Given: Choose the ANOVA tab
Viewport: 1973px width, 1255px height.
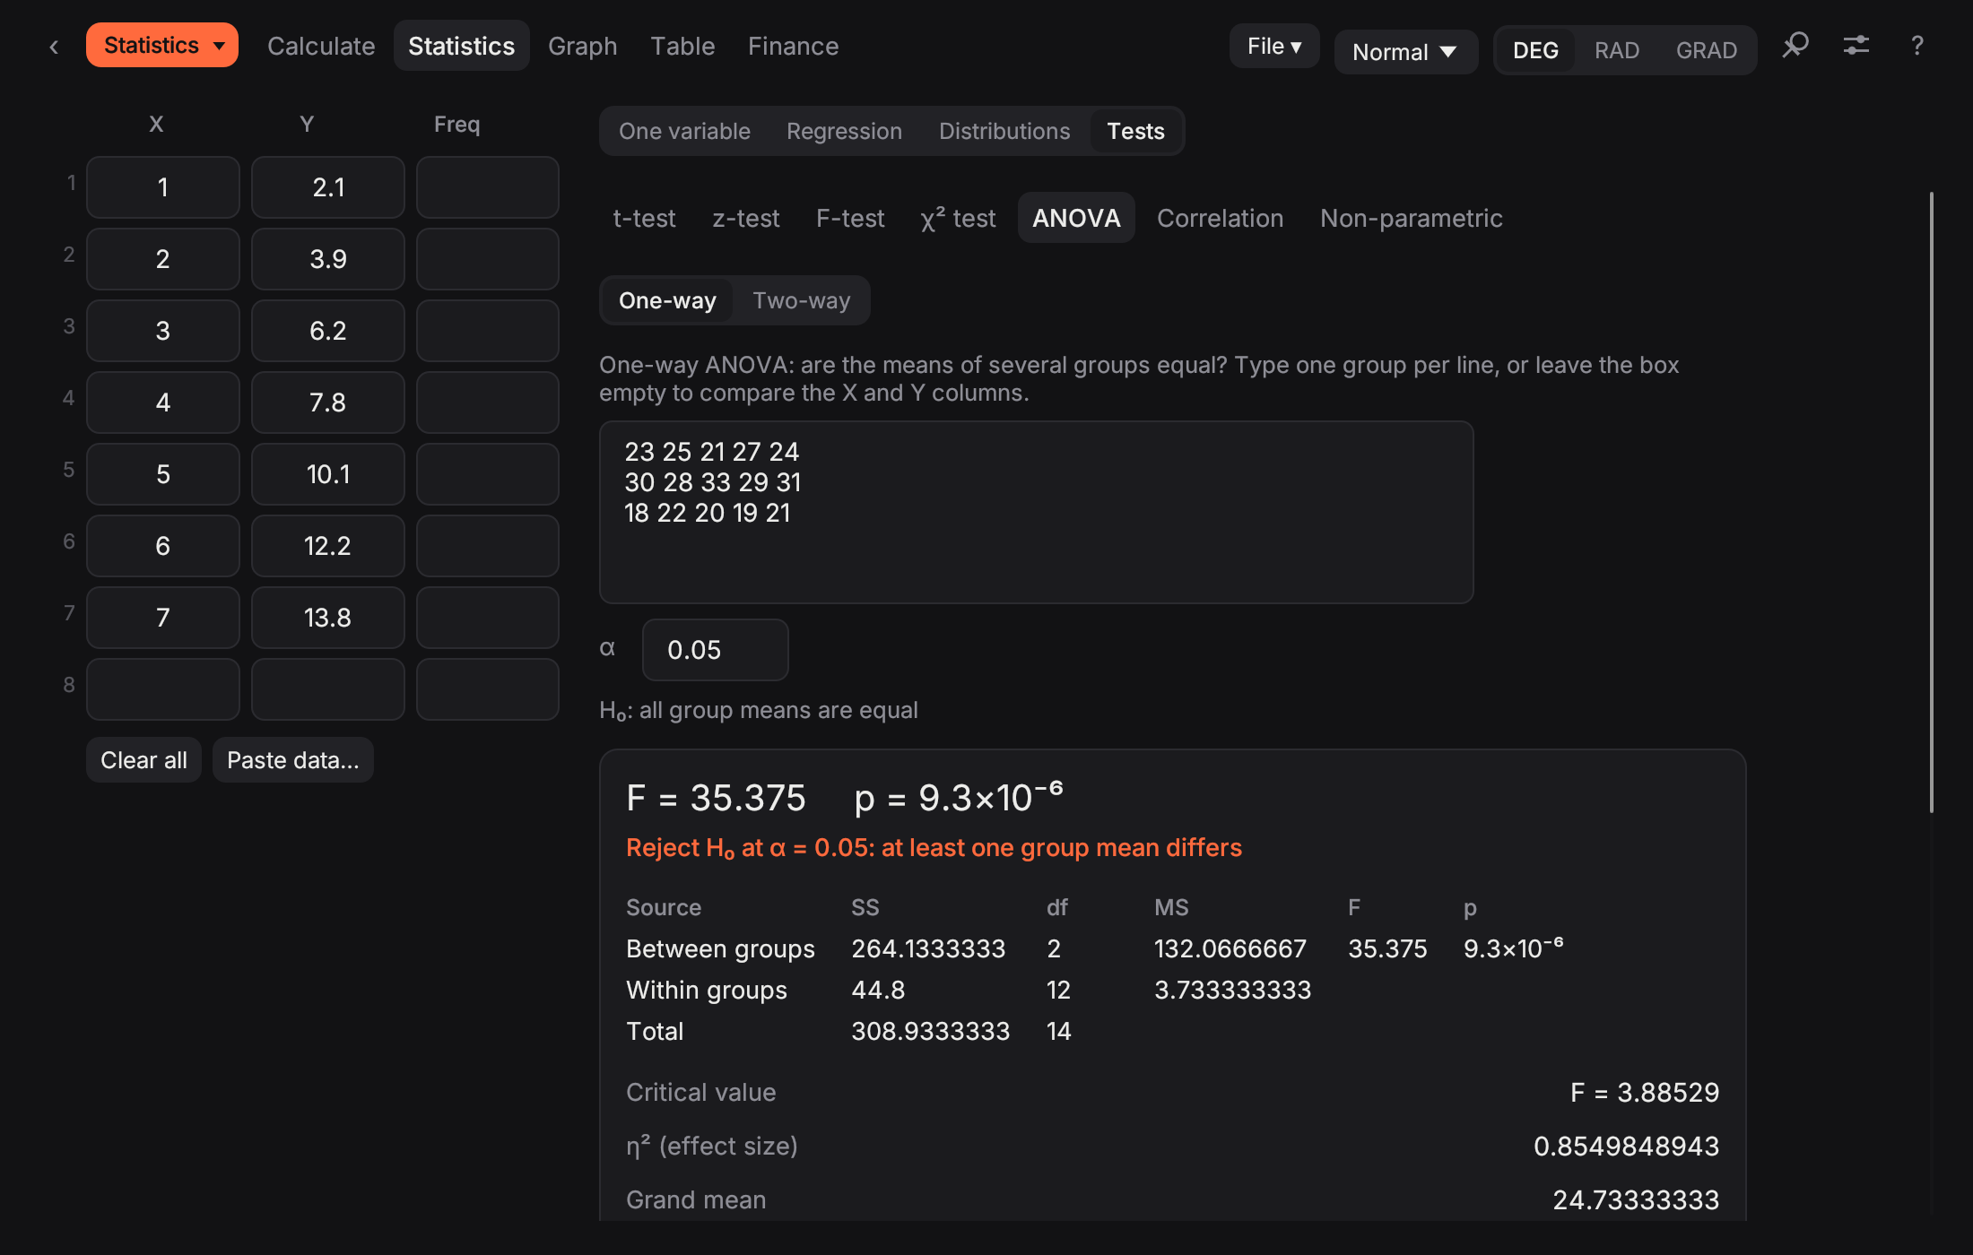Looking at the screenshot, I should 1076,218.
